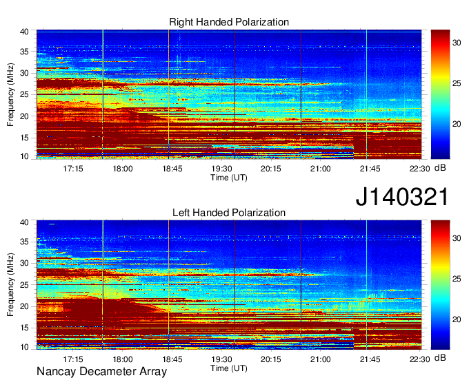Select the J140321 observation label

click(402, 197)
